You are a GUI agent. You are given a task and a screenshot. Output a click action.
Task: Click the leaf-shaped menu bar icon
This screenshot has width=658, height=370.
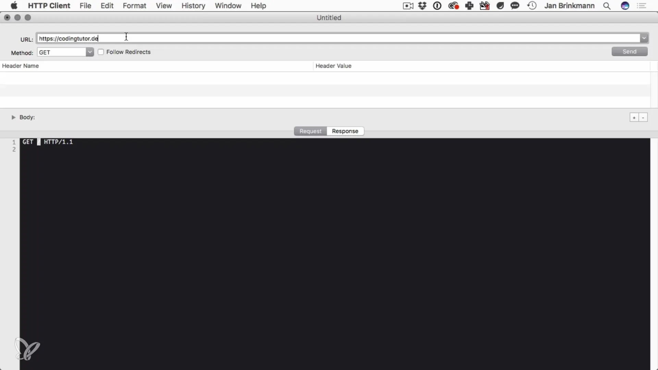pyautogui.click(x=500, y=6)
